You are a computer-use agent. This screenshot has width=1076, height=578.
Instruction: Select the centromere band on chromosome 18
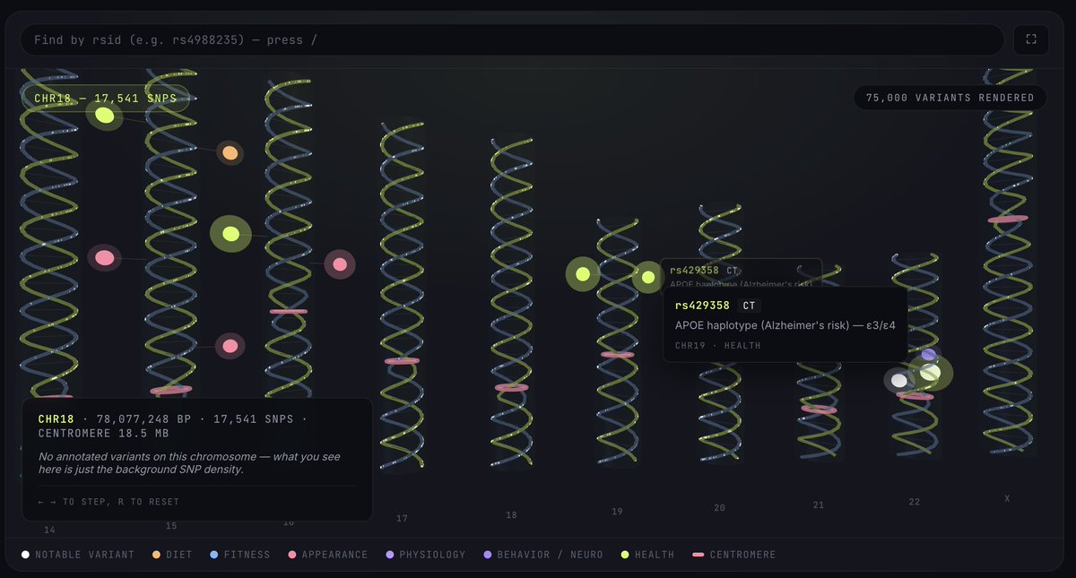(x=511, y=387)
